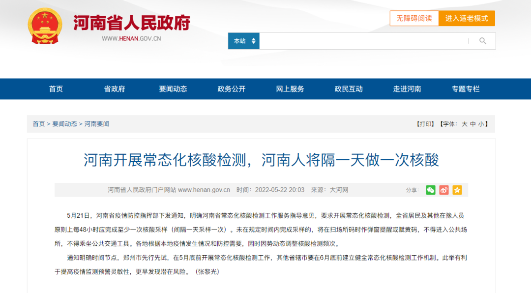The width and height of the screenshot is (531, 293).
Task: Go to 省政府 in navigation bar
Action: pyautogui.click(x=115, y=89)
